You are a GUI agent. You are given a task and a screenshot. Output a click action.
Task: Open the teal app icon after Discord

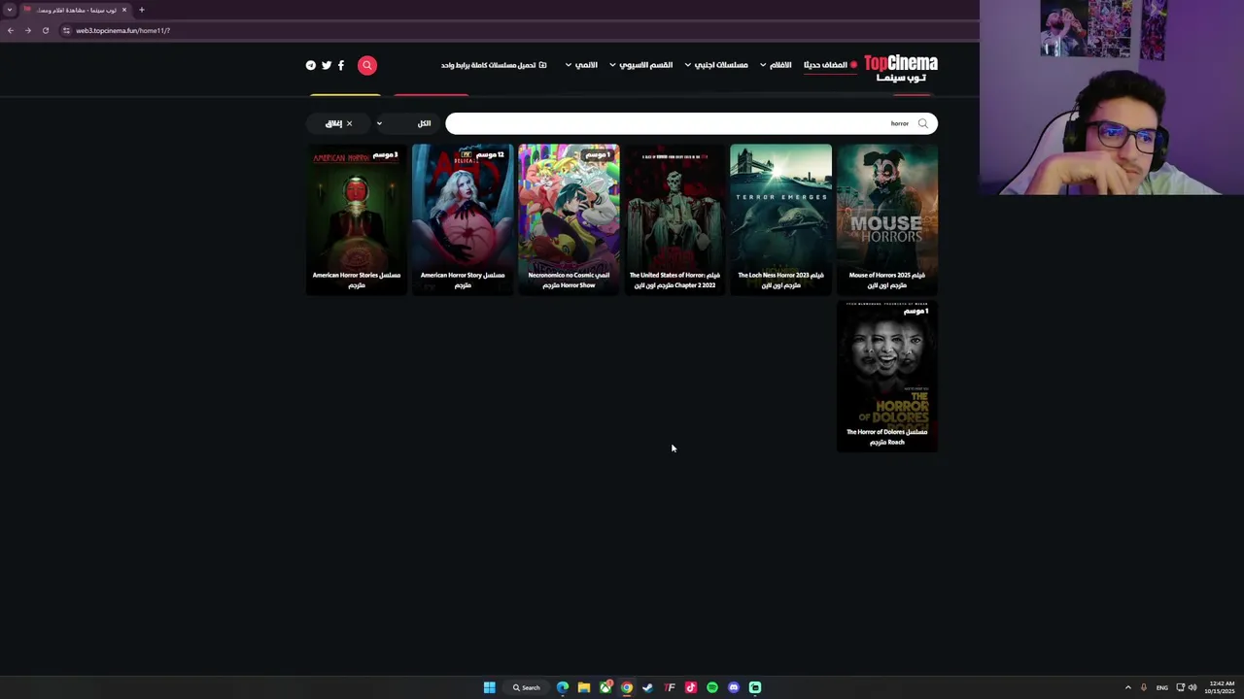[755, 687]
